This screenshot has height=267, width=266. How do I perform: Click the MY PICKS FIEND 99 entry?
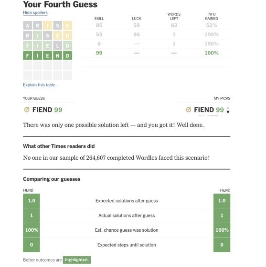209,110
